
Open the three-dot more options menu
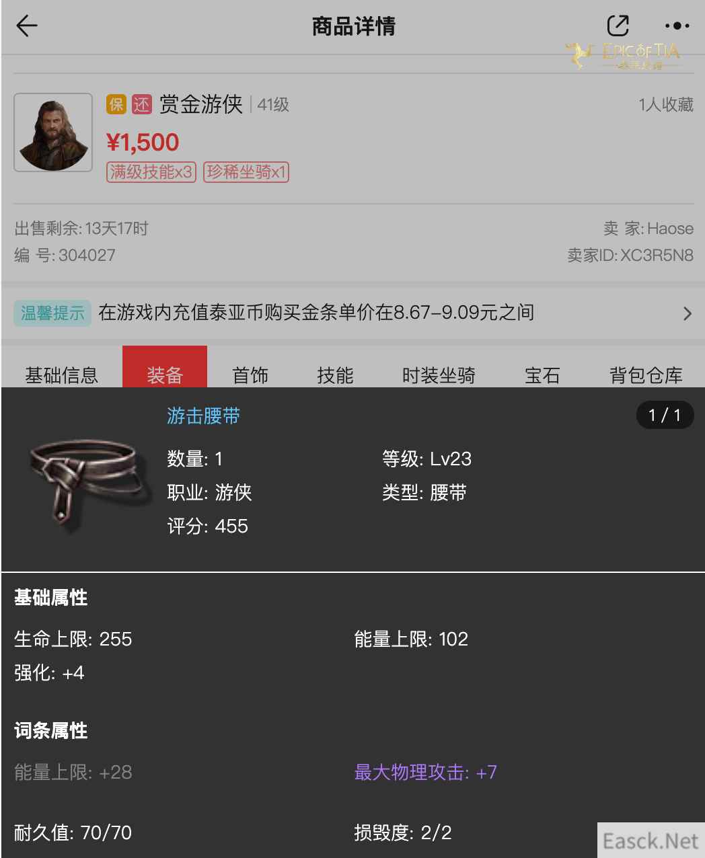(x=677, y=26)
